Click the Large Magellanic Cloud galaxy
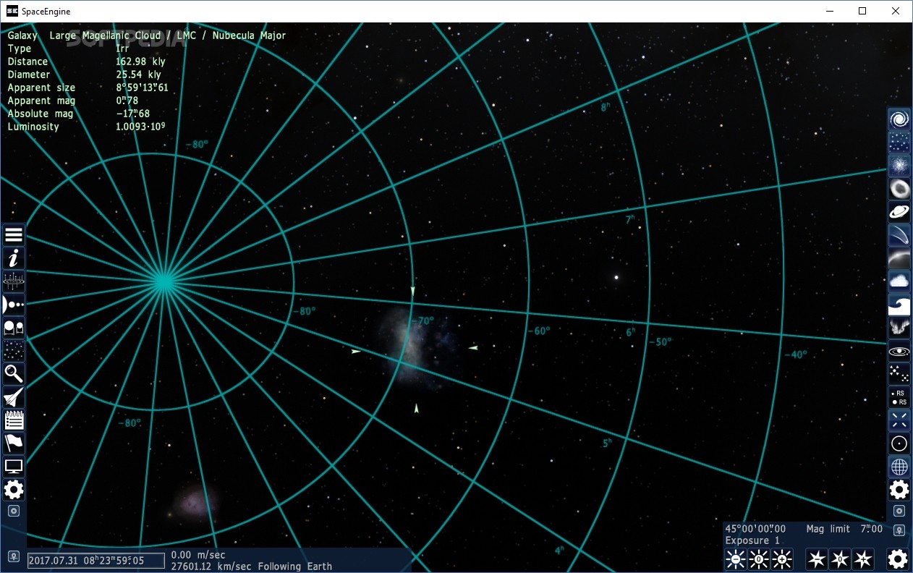The image size is (913, 573). point(416,347)
